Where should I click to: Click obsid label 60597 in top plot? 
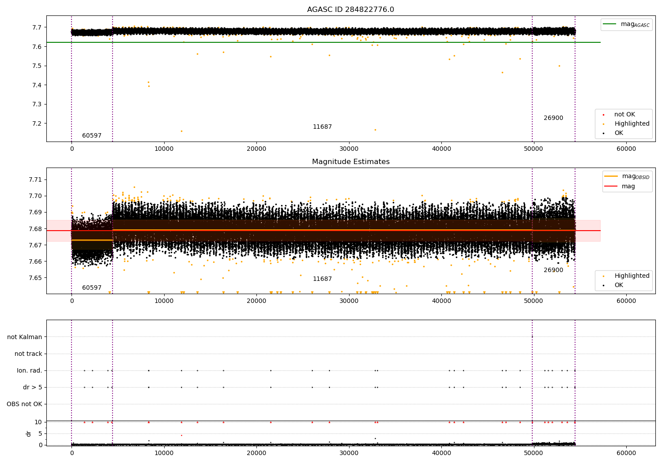coord(92,136)
